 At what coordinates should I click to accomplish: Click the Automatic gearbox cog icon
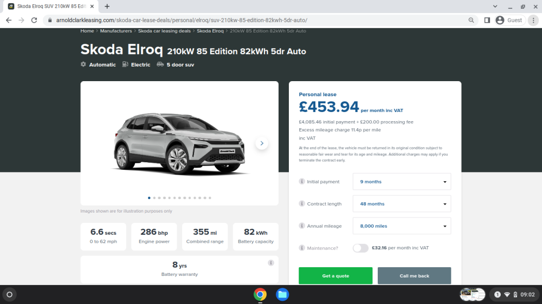83,64
